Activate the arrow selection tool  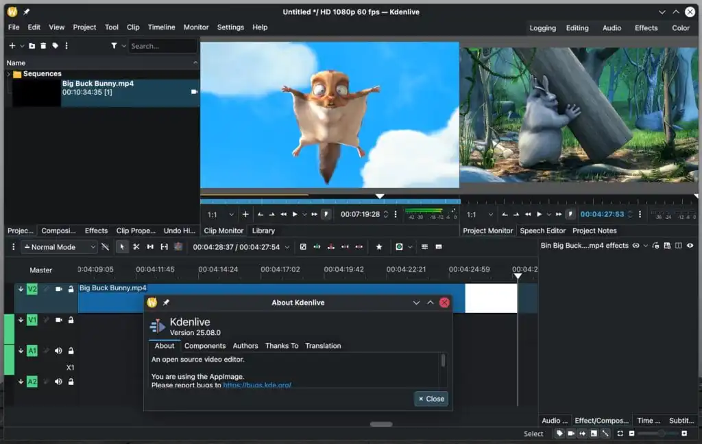[x=122, y=247]
